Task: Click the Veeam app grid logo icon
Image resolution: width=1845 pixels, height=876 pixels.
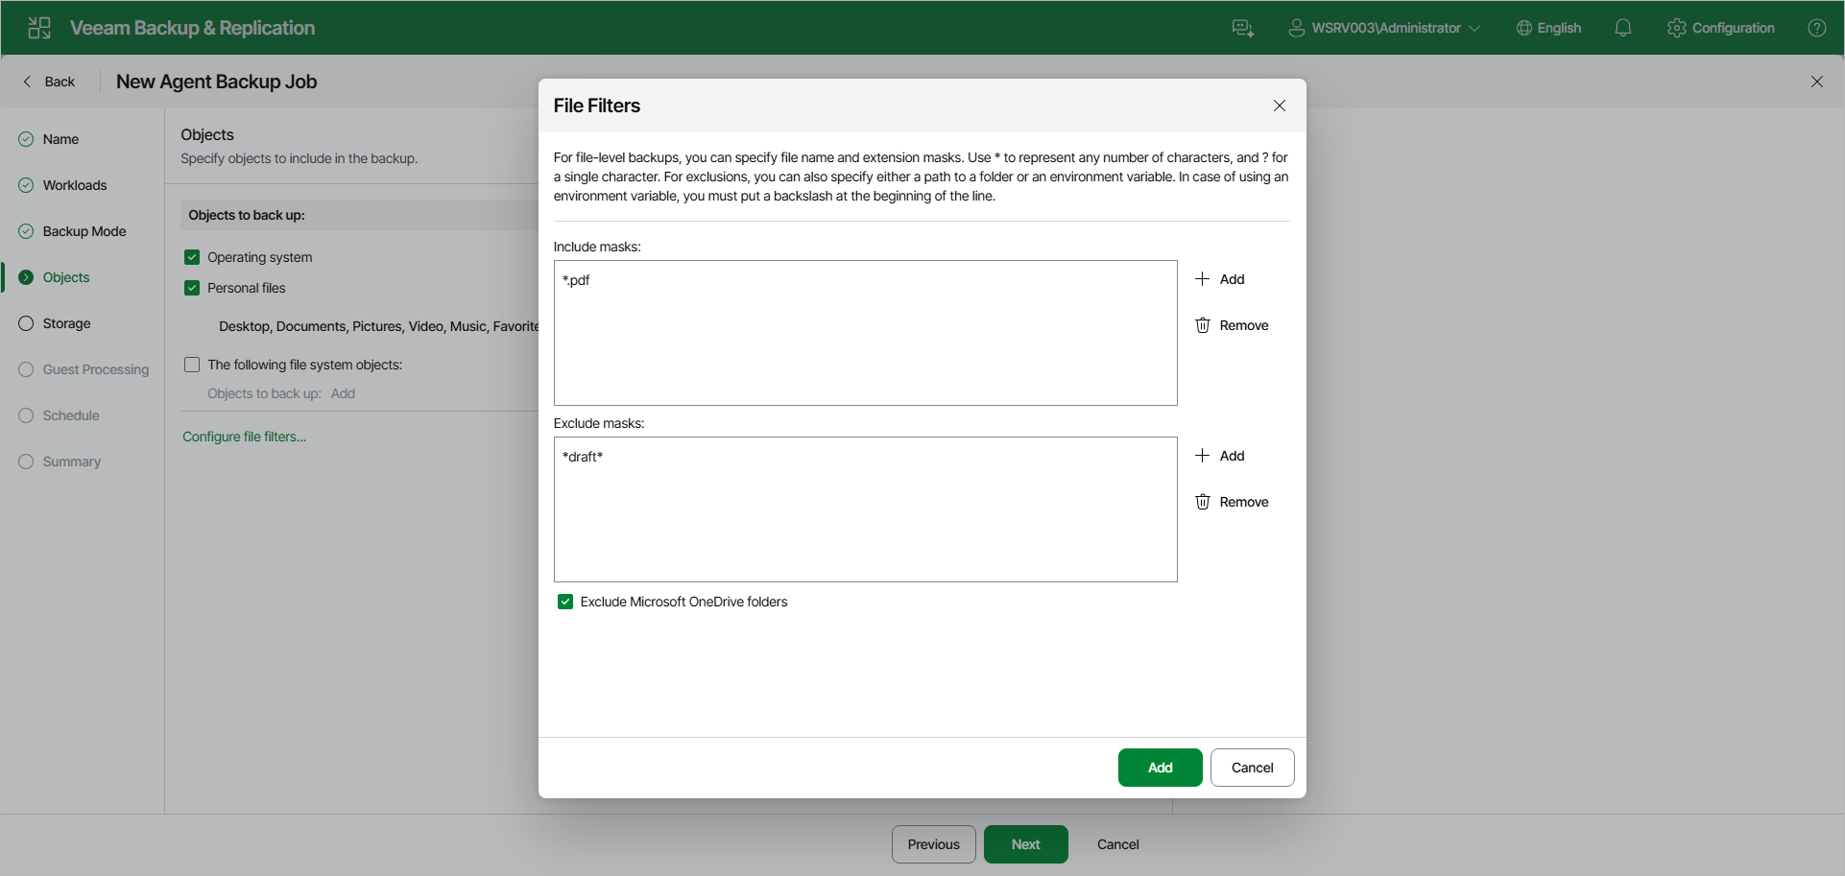Action: [39, 28]
